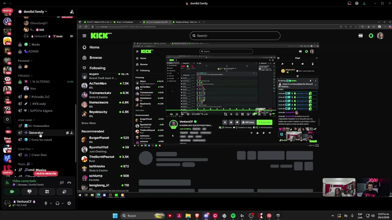This screenshot has height=220, width=392.
Task: Open Reydelacity followed channel
Action: click(105, 114)
